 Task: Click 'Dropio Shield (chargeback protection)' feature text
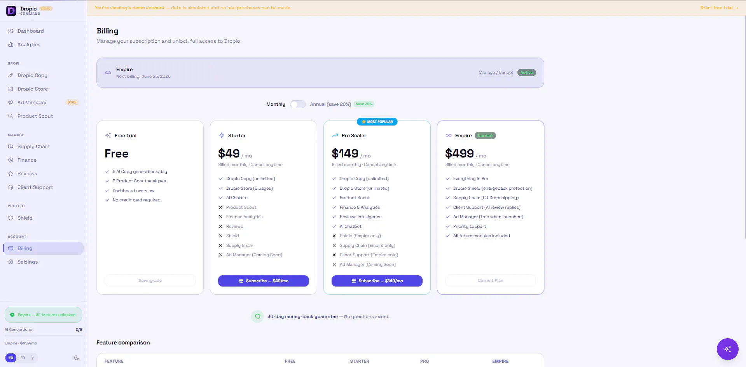tap(493, 189)
